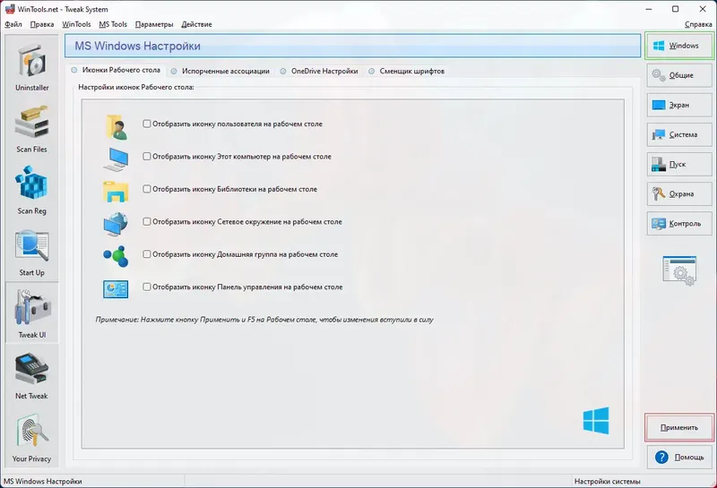This screenshot has width=717, height=488.
Task: Select the Система category button
Action: pyautogui.click(x=679, y=134)
